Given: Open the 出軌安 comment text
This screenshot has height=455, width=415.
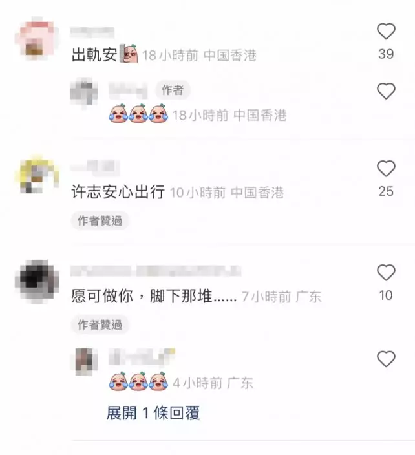Looking at the screenshot, I should 94,54.
